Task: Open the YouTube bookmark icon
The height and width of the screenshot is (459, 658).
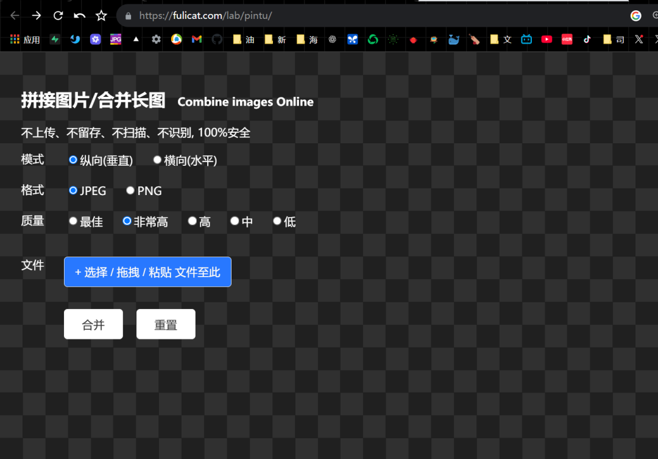Action: (x=547, y=39)
